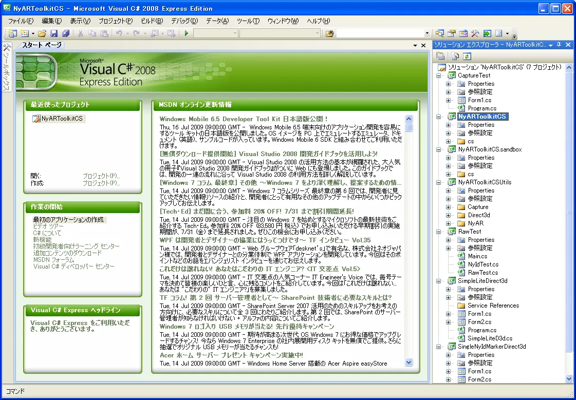Viewport: 576px width, 400px height.
Task: Click the Start Page green arrow icon
Action: point(487,33)
